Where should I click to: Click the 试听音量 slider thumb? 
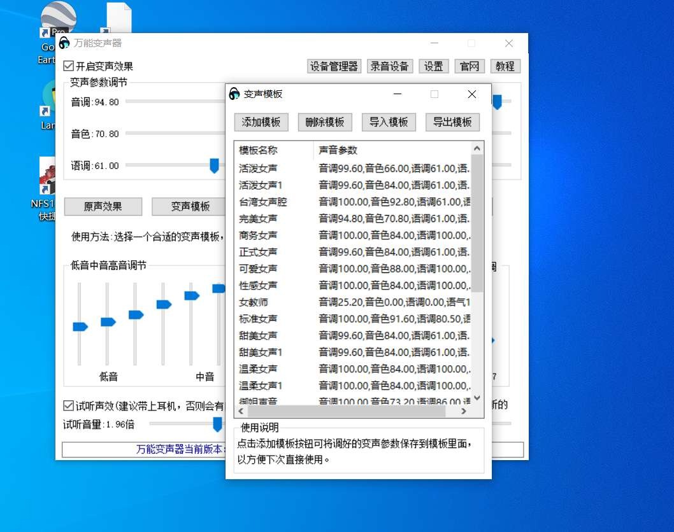[217, 424]
